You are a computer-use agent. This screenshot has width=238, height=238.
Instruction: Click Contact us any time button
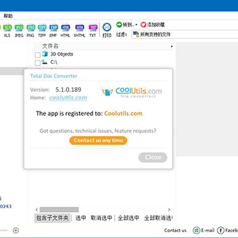(x=98, y=140)
